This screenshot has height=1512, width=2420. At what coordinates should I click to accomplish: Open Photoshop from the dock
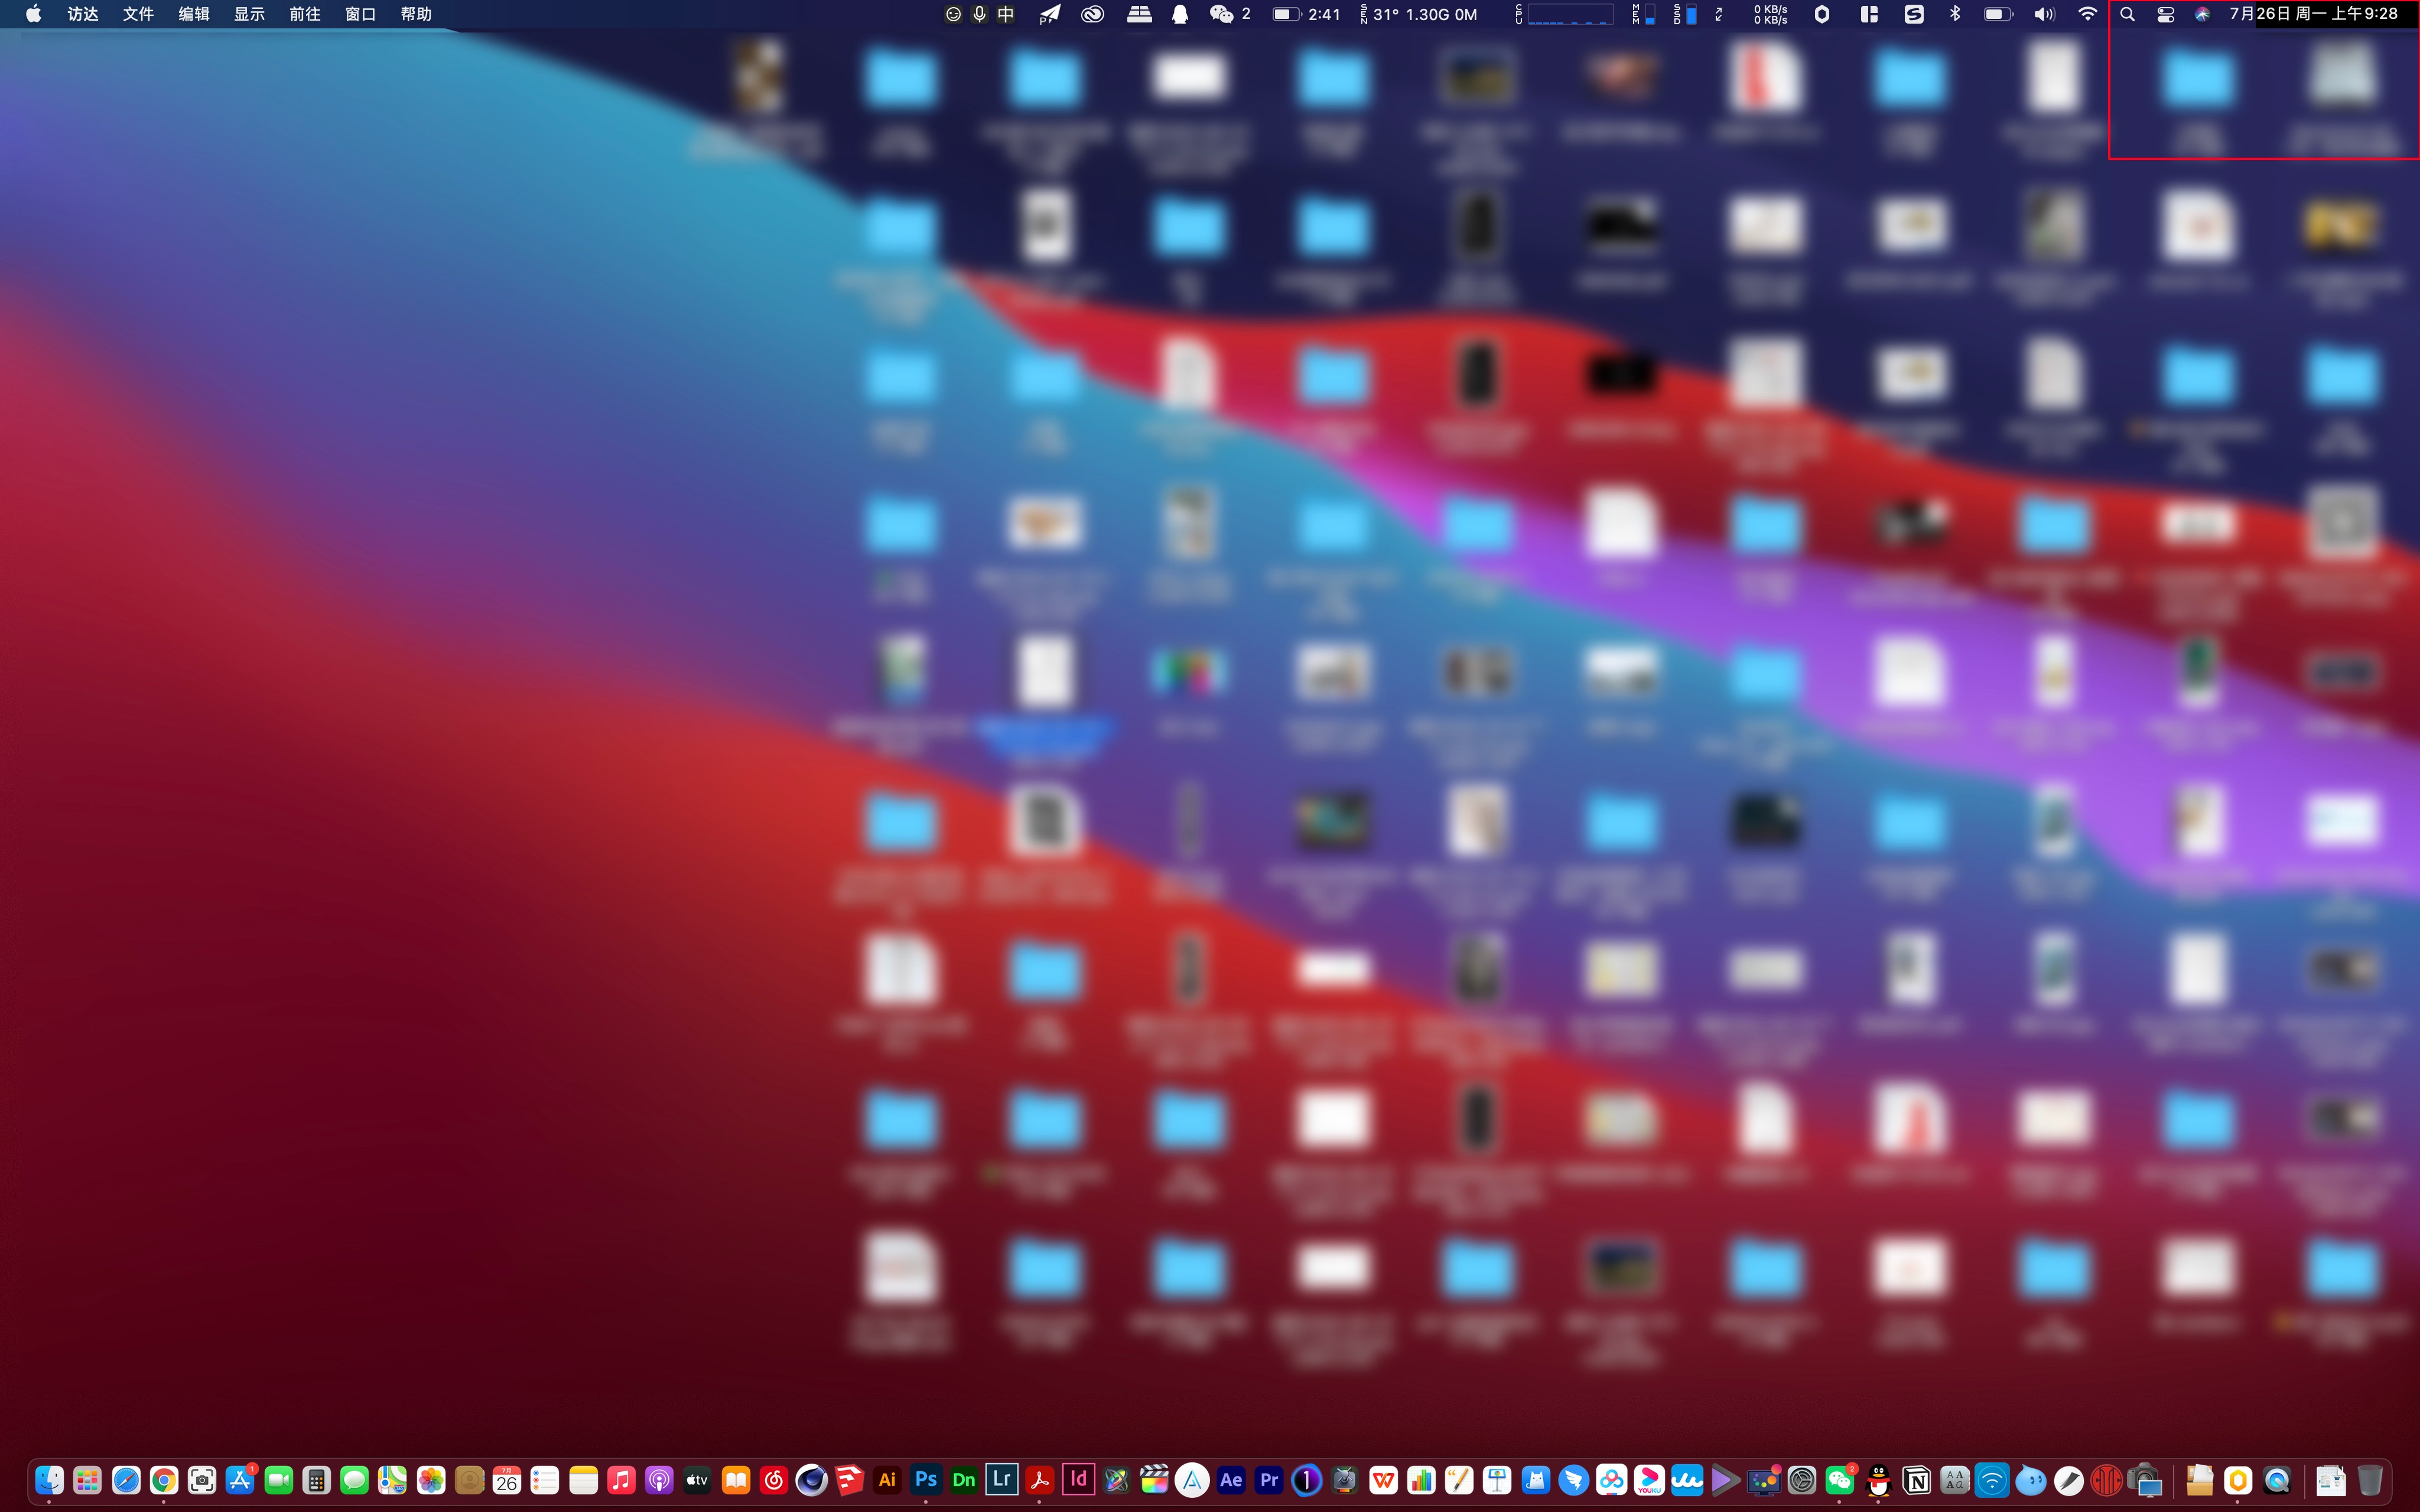[x=925, y=1479]
